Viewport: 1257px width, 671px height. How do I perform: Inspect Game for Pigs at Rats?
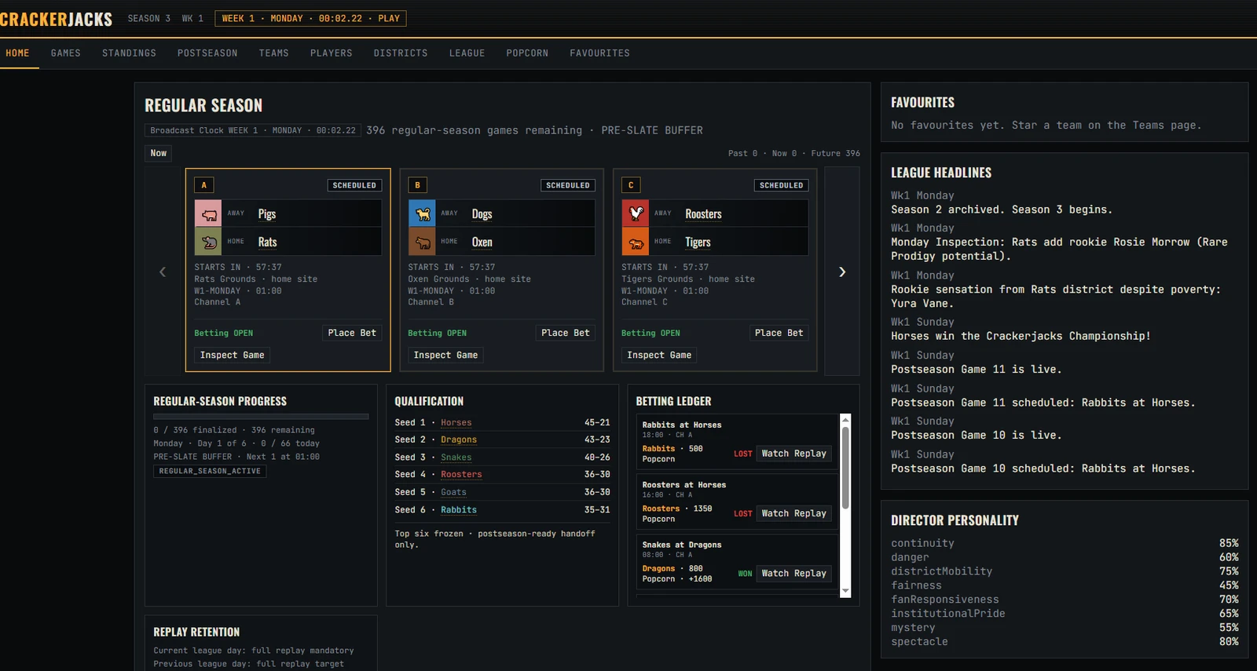[233, 356]
